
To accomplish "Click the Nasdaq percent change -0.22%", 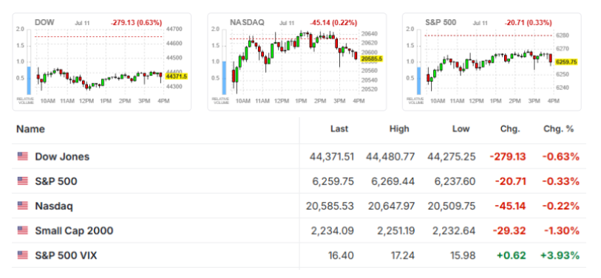I will tap(560, 206).
